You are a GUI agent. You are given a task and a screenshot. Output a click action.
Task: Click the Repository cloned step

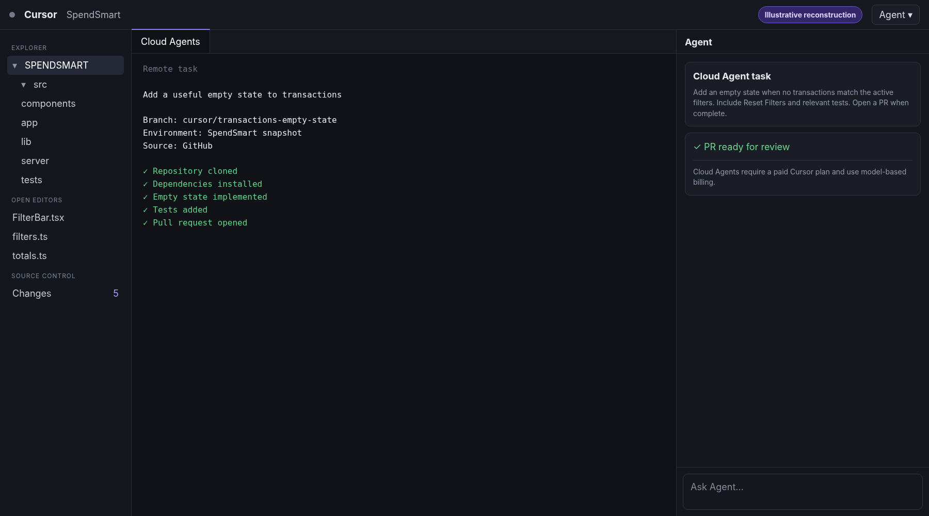190,171
